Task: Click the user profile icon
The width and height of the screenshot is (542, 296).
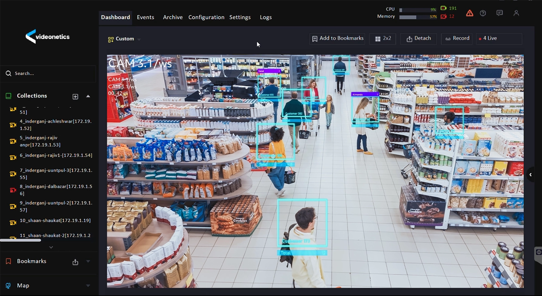Action: click(516, 13)
